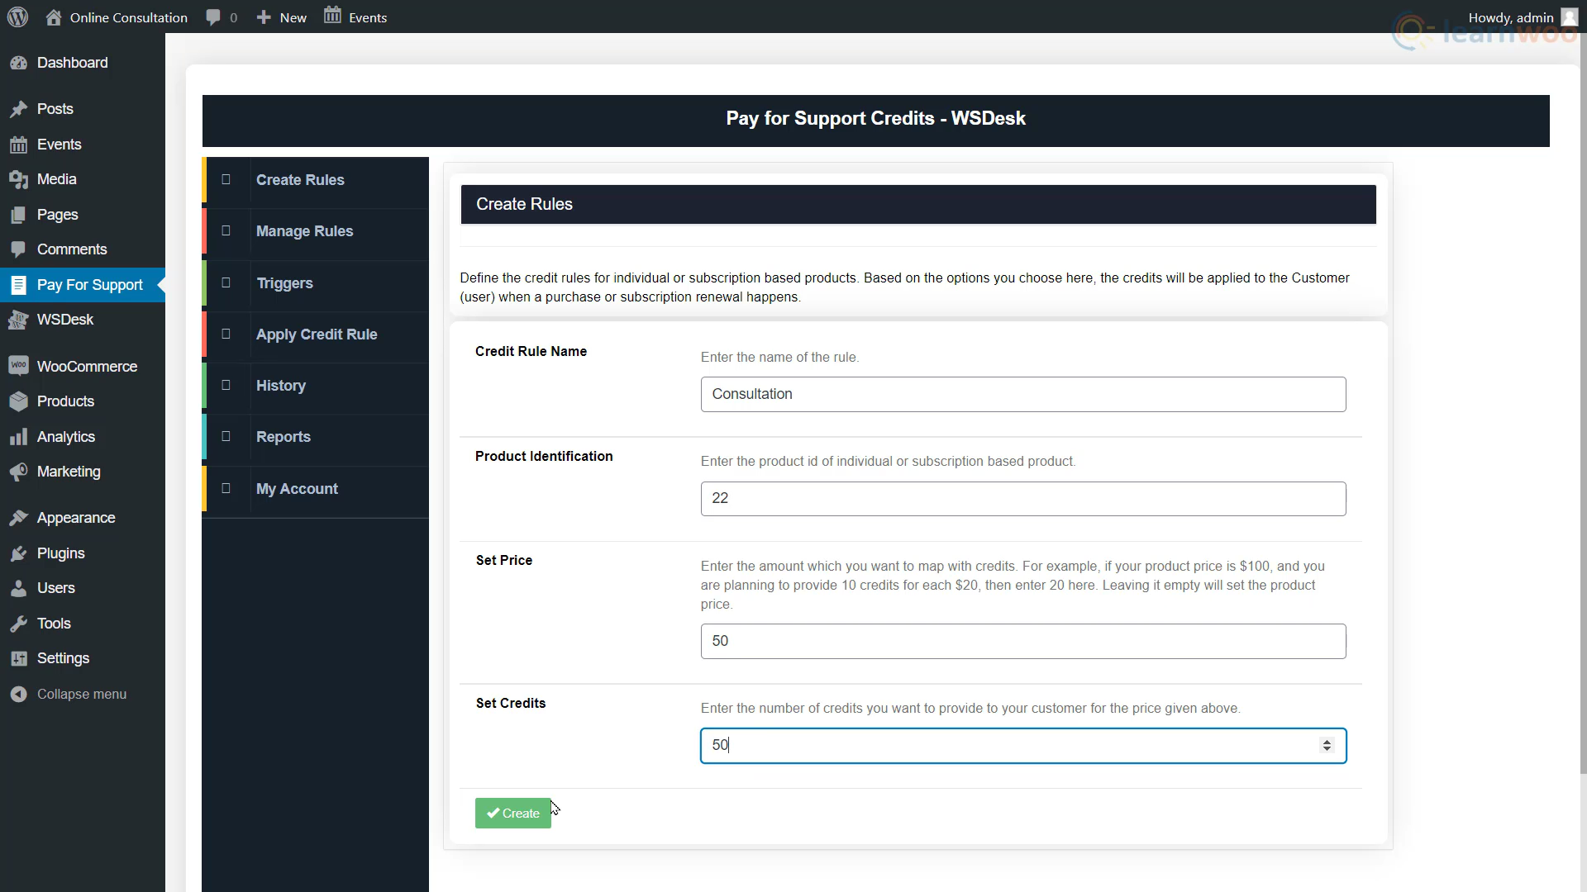Screen dimensions: 1587x892
Task: Click the icon box beside Create Rules
Action: point(226,179)
